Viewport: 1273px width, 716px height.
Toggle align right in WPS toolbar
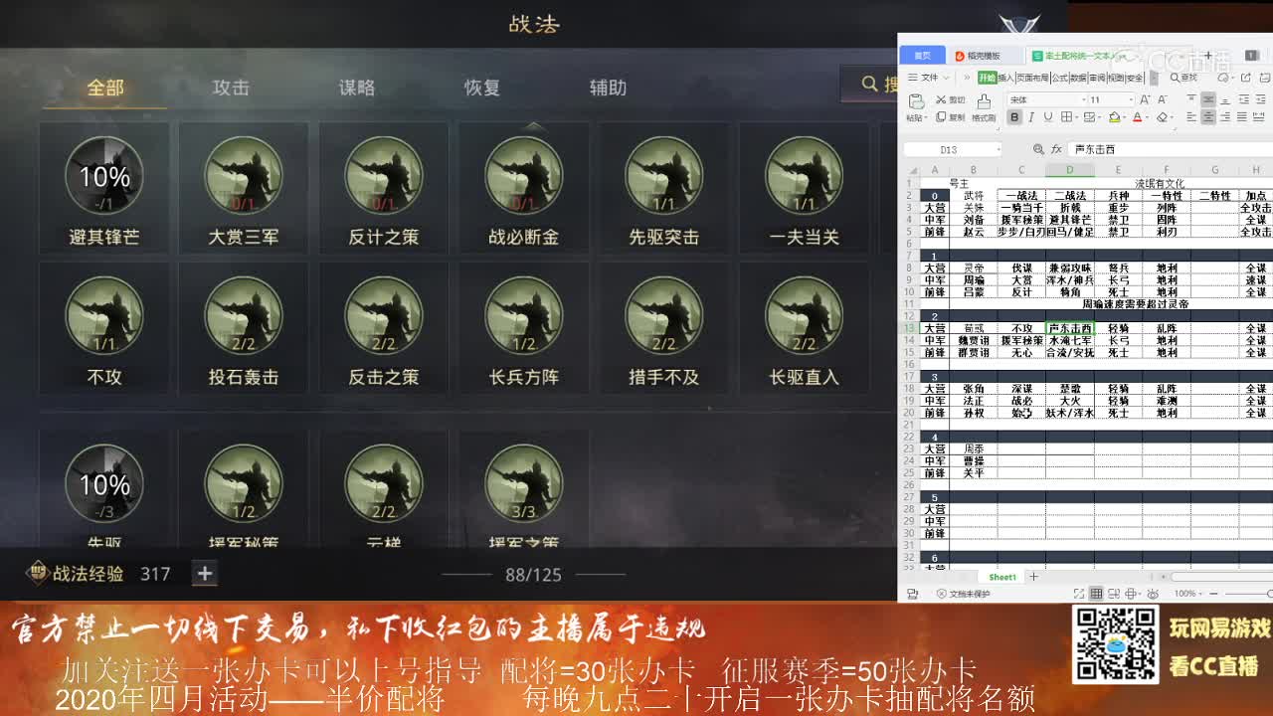pos(1225,116)
